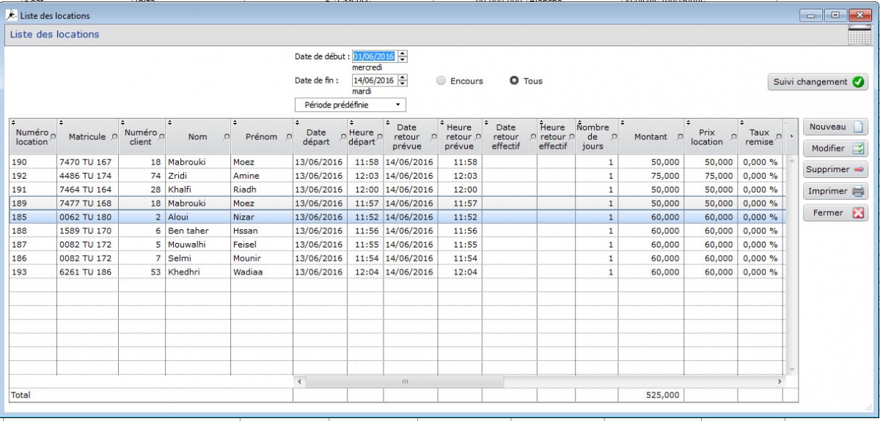The image size is (880, 421).
Task: Click the search magnifier in Date retour prévue header
Action: click(x=433, y=137)
